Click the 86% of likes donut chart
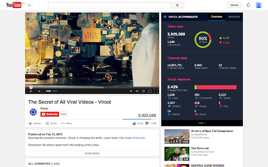 203,40
